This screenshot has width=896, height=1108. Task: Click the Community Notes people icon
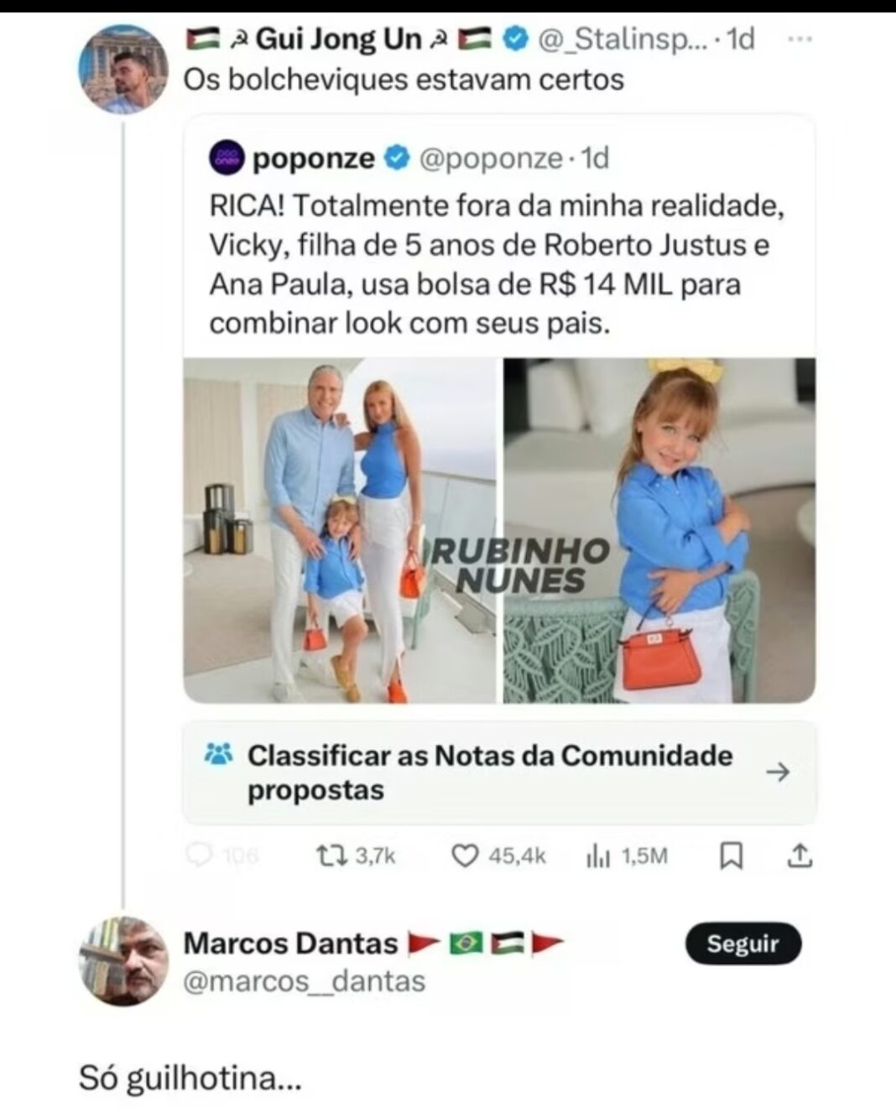click(x=219, y=755)
